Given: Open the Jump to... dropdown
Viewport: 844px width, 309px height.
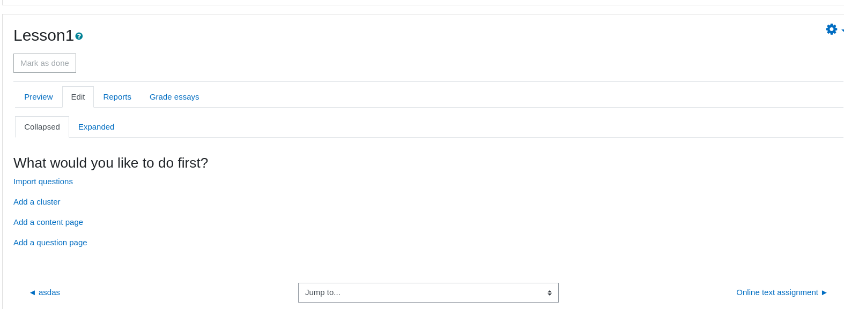Looking at the screenshot, I should pos(428,292).
